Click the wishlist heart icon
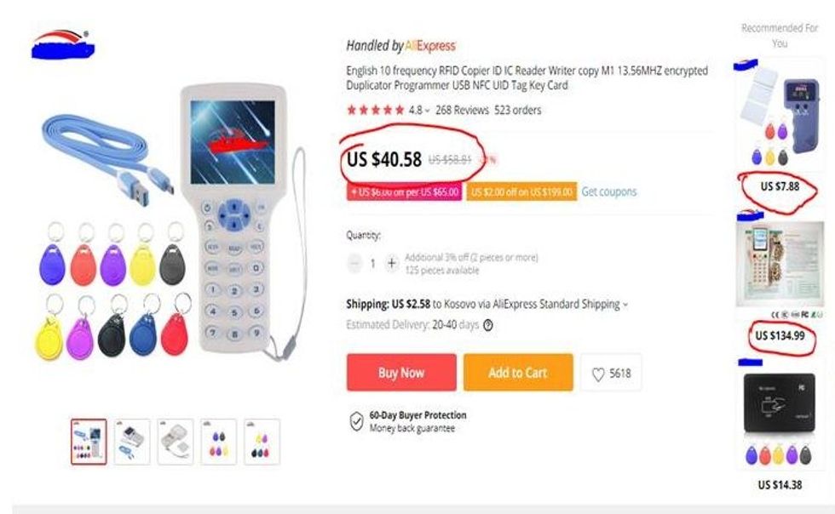Viewport: 835px width, 514px height. click(x=598, y=374)
